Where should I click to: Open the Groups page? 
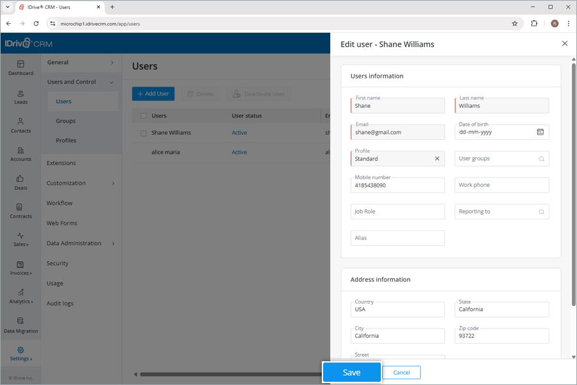(x=65, y=121)
